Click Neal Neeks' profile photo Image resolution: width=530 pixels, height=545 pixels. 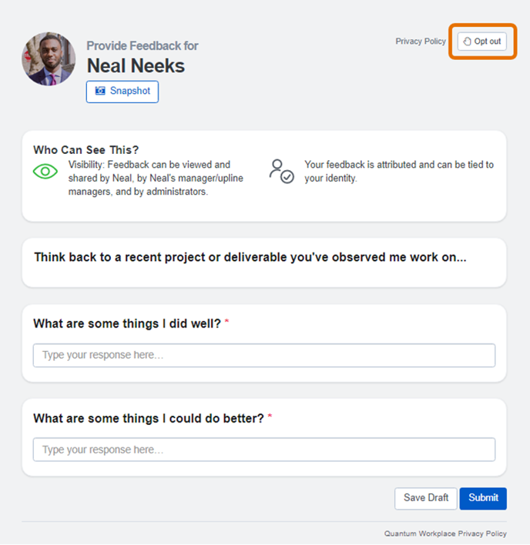coord(49,59)
